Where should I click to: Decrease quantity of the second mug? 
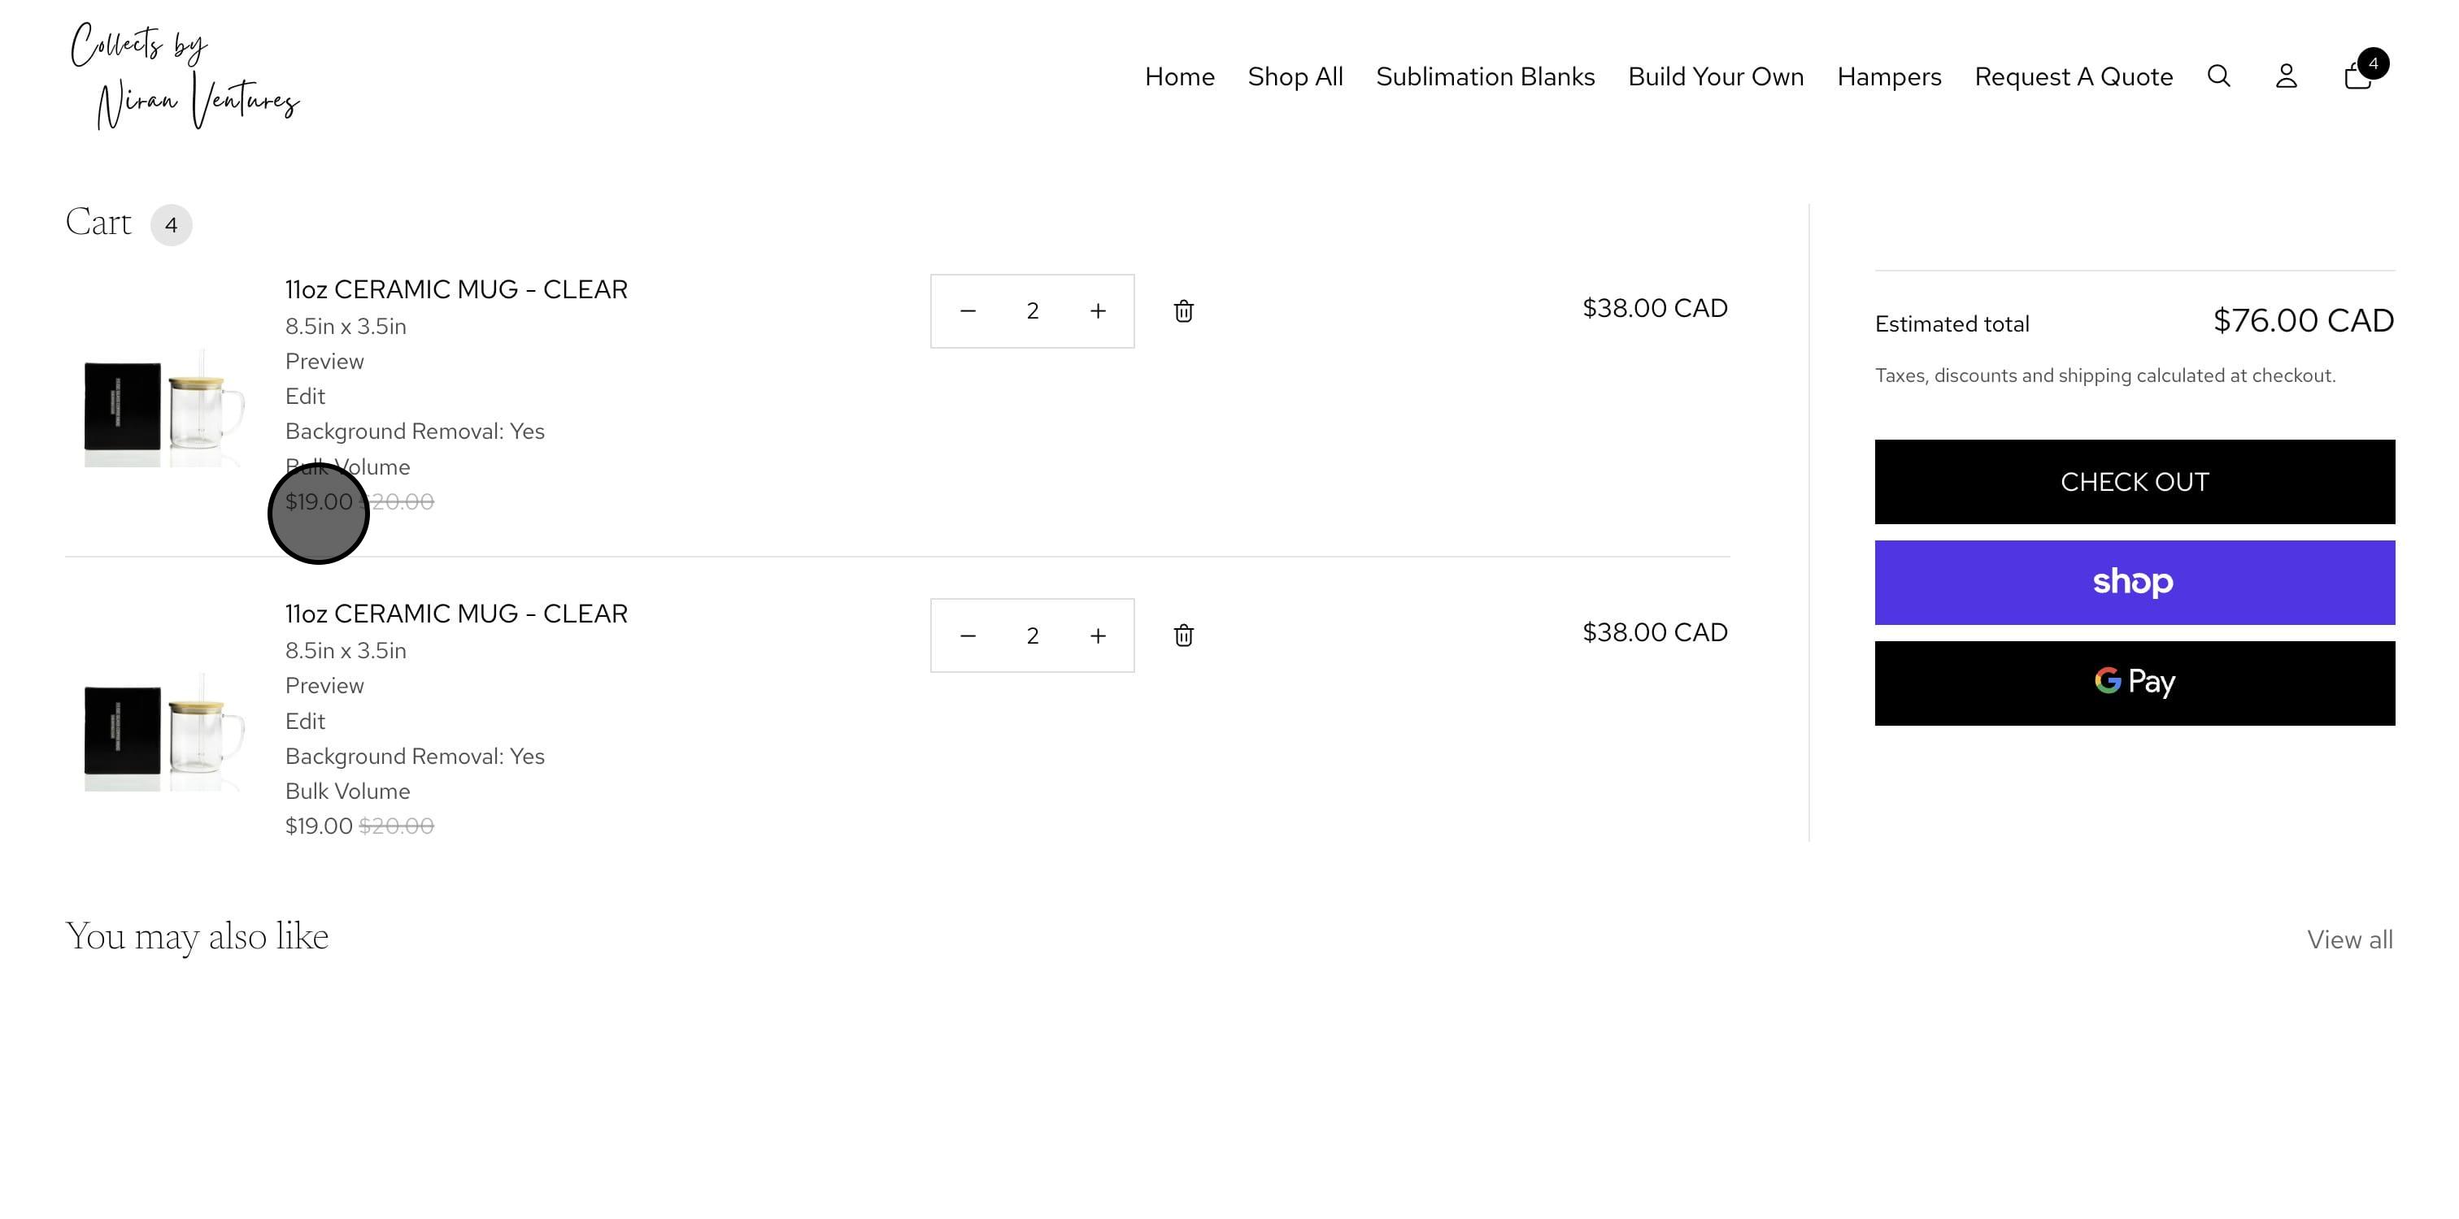tap(968, 636)
